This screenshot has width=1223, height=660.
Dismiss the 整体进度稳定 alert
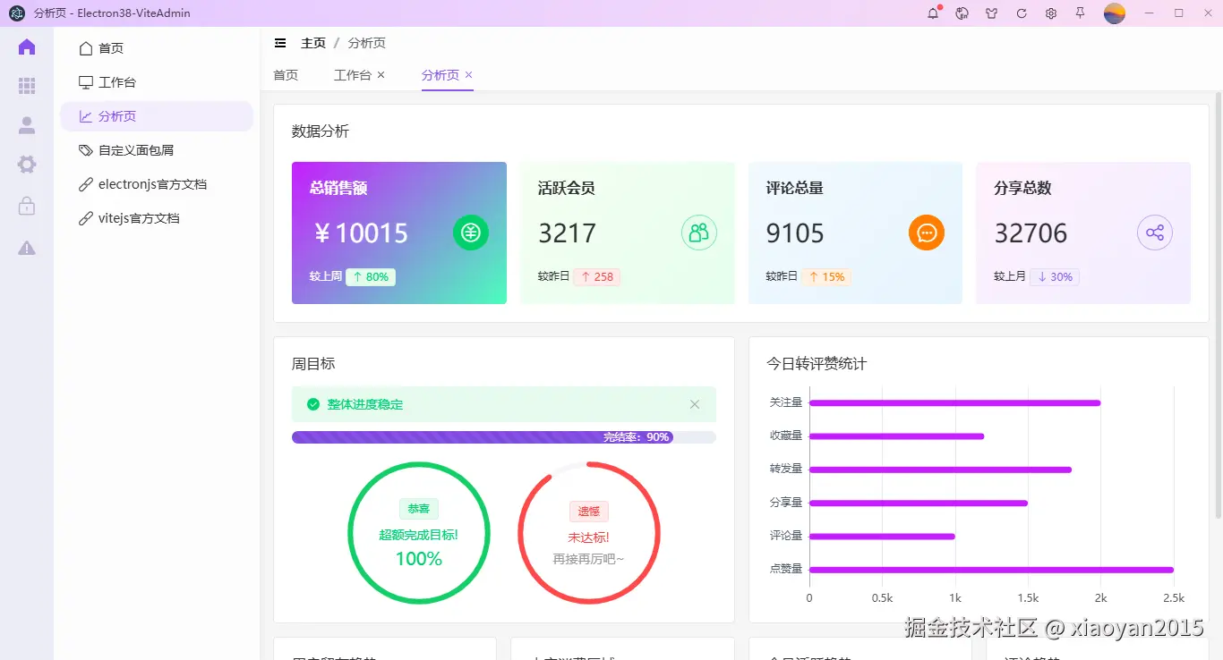coord(695,404)
